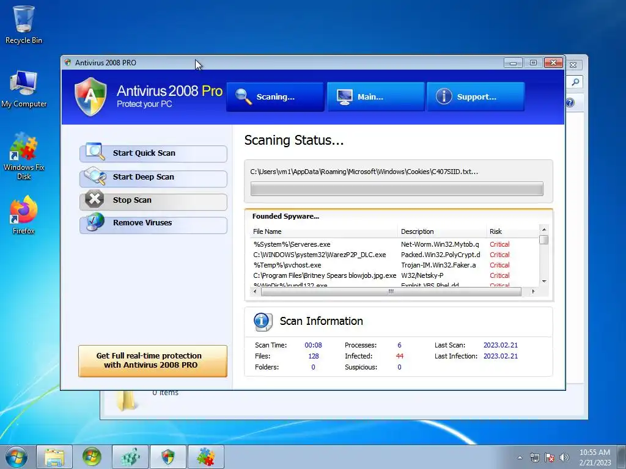Select the WarezP2P_DLC.exe row
The image size is (626, 469).
(x=394, y=255)
